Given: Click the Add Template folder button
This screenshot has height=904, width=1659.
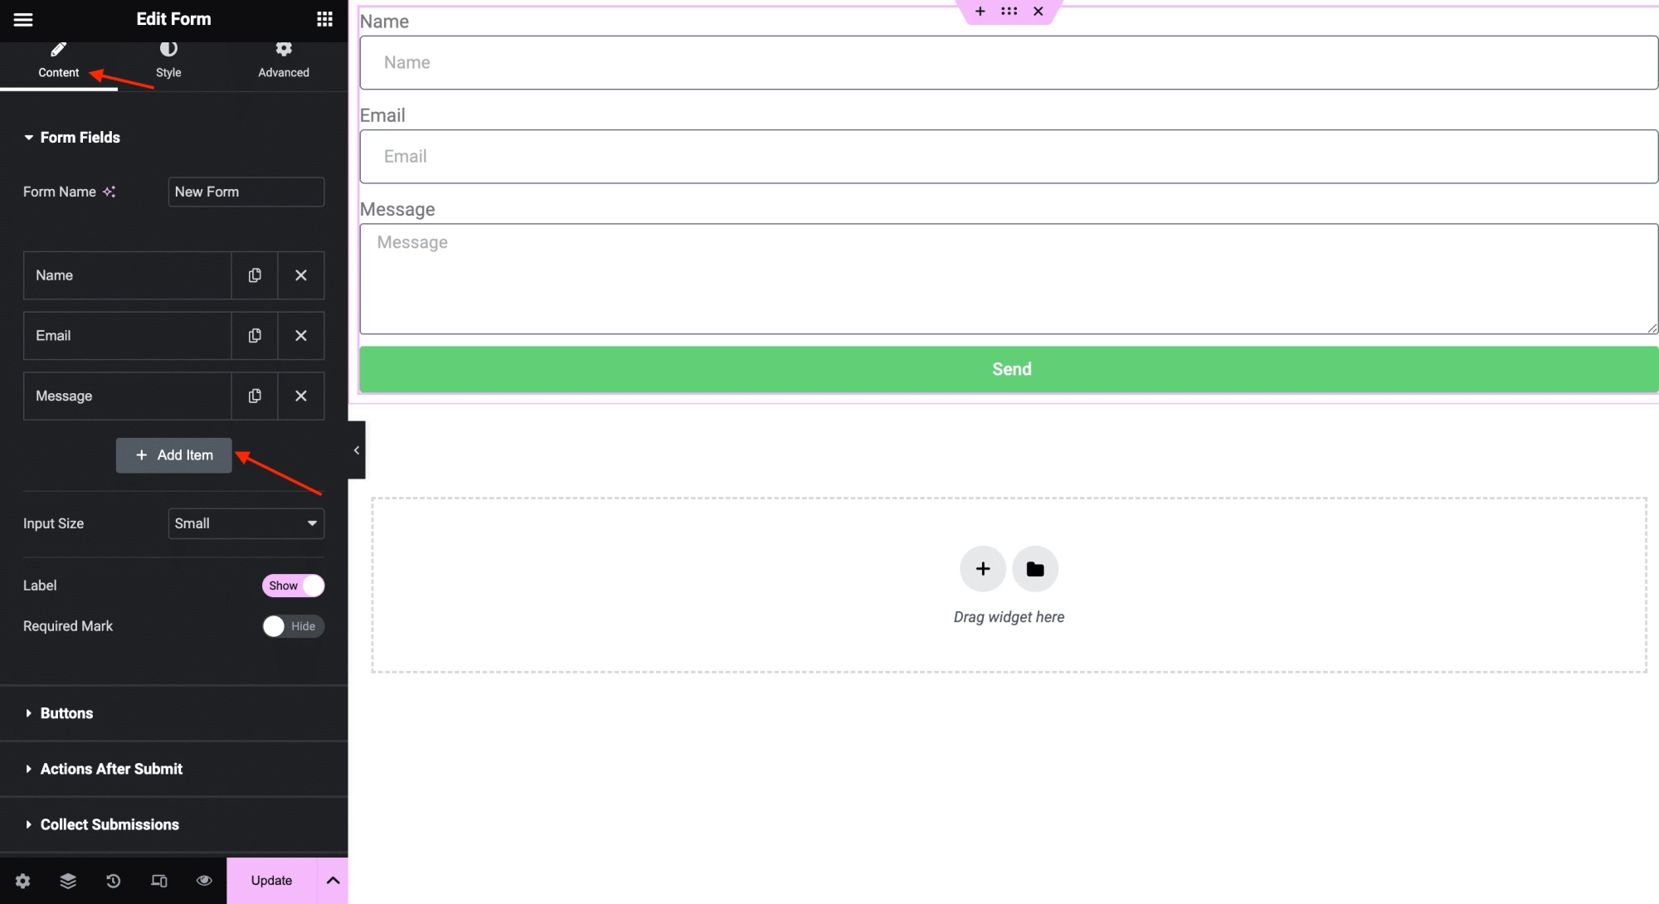Looking at the screenshot, I should tap(1035, 569).
